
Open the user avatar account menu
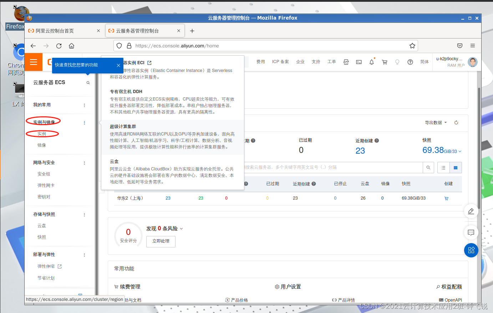473,62
